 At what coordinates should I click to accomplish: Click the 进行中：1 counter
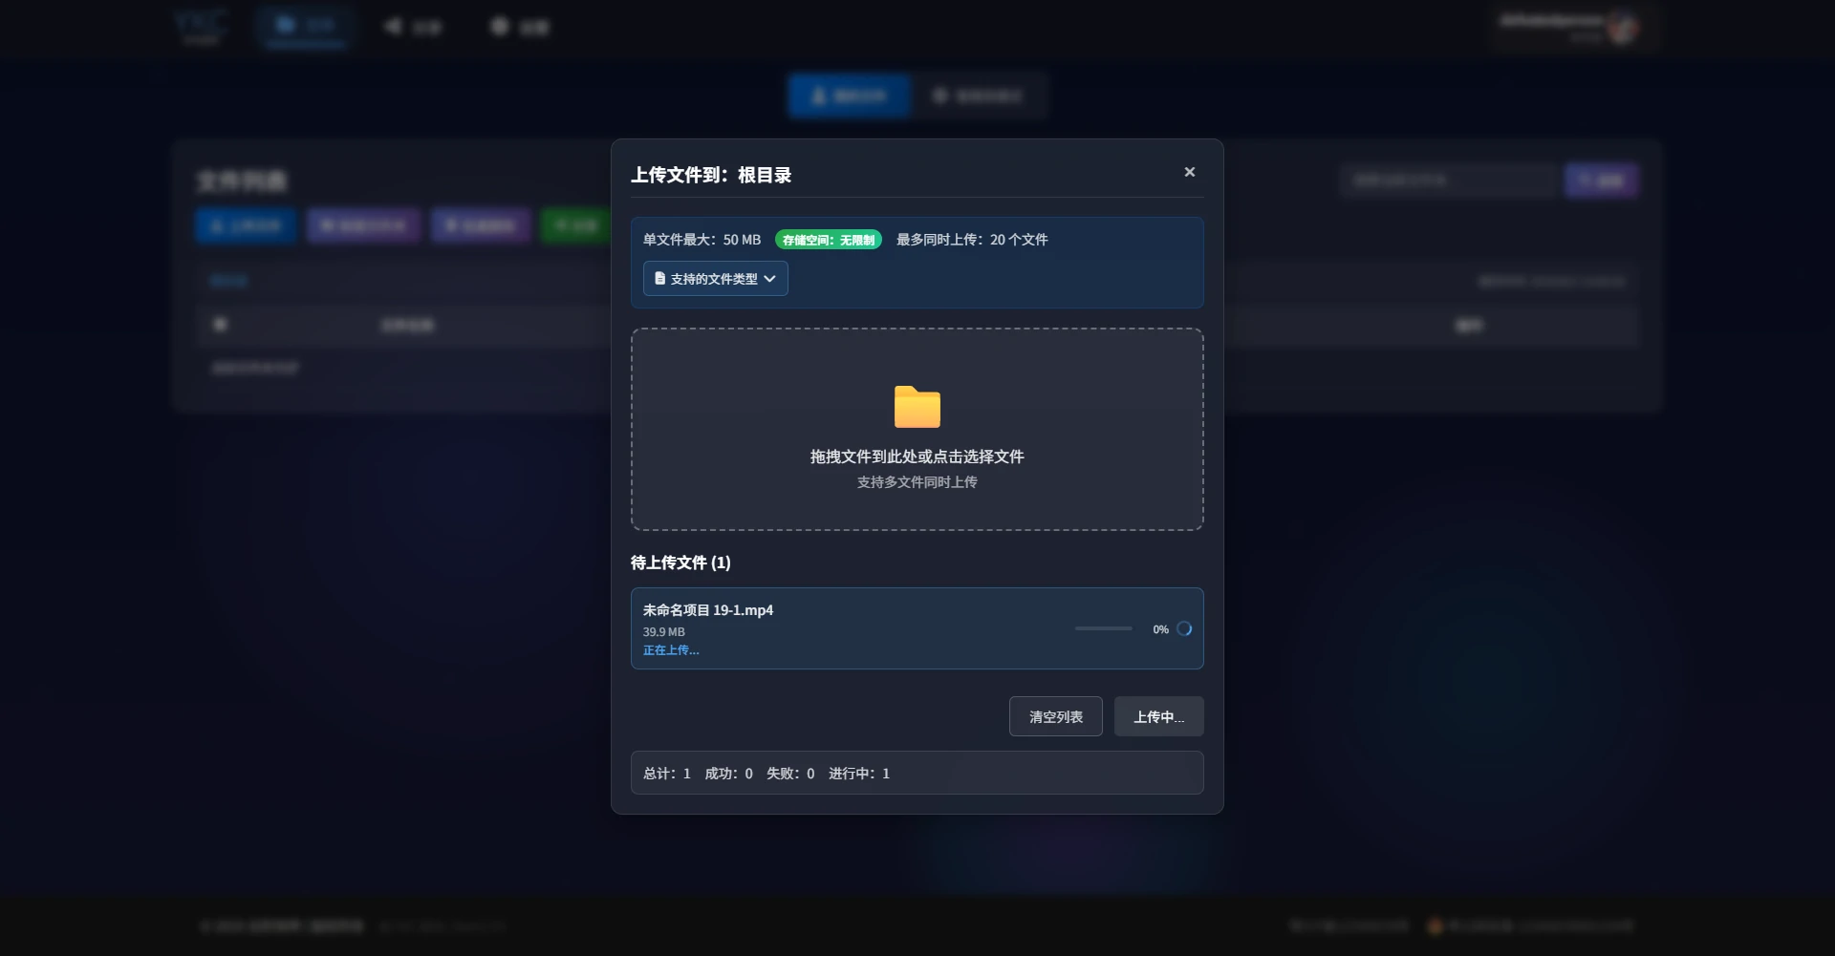858,774
